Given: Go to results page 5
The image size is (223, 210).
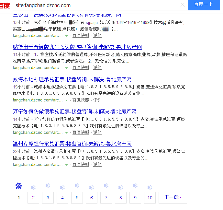Looking at the screenshot, I should click(77, 198).
